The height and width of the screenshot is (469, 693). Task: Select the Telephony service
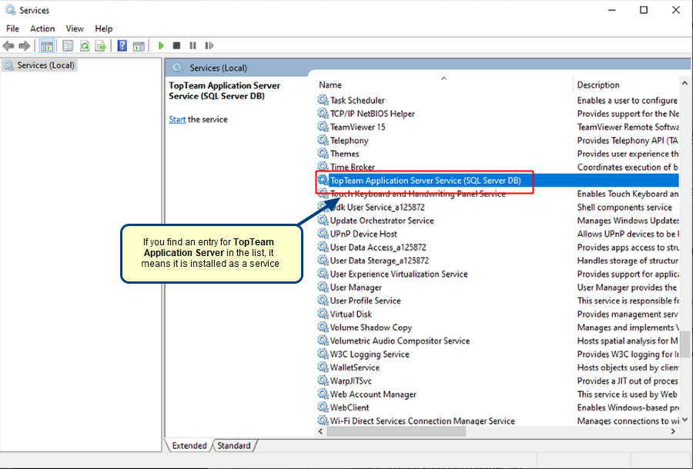(x=349, y=140)
